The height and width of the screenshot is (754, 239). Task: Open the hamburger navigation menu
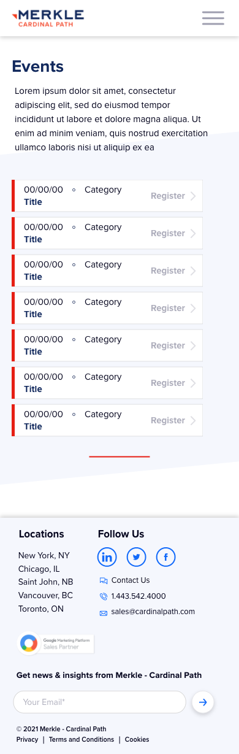[x=213, y=18]
